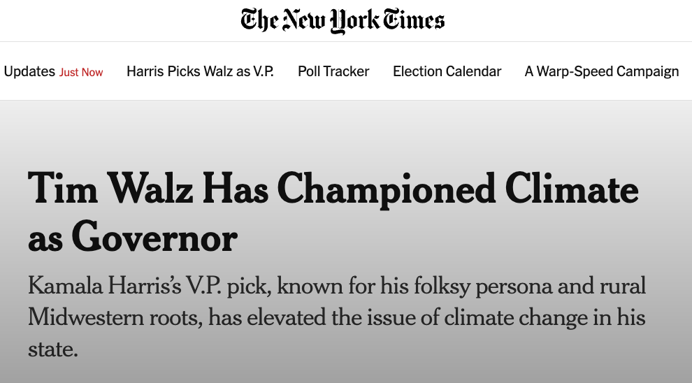Viewport: 692px width, 383px height.
Task: Click the red Just Now timestamp
Action: (81, 72)
